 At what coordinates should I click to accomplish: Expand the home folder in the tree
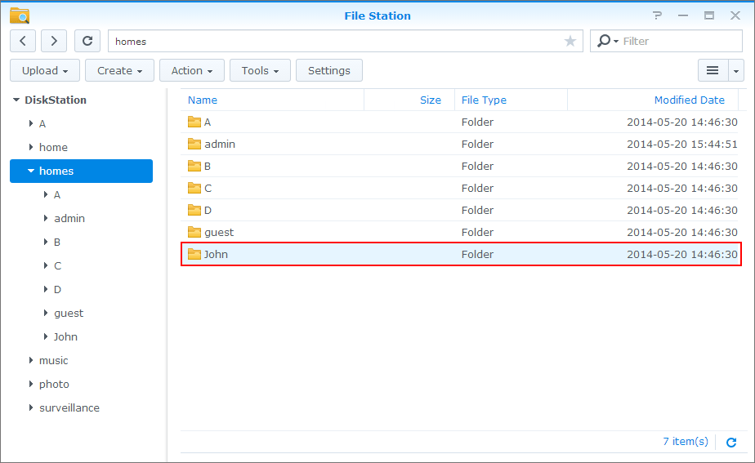point(31,147)
